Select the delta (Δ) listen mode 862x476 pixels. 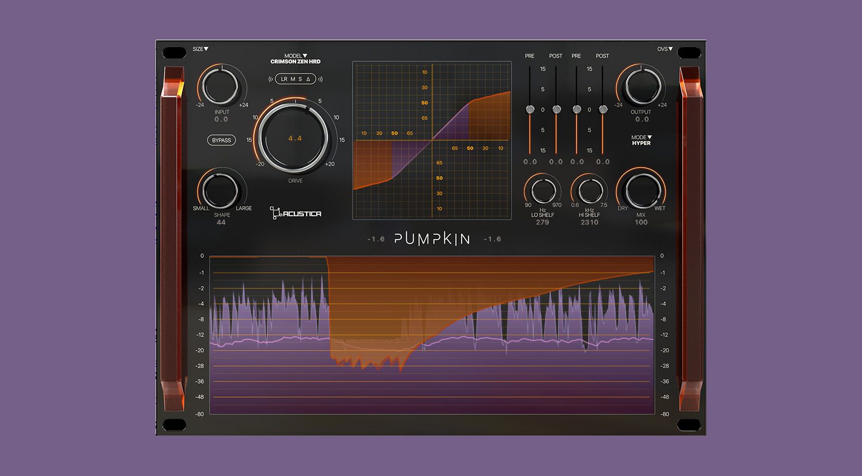[x=308, y=79]
